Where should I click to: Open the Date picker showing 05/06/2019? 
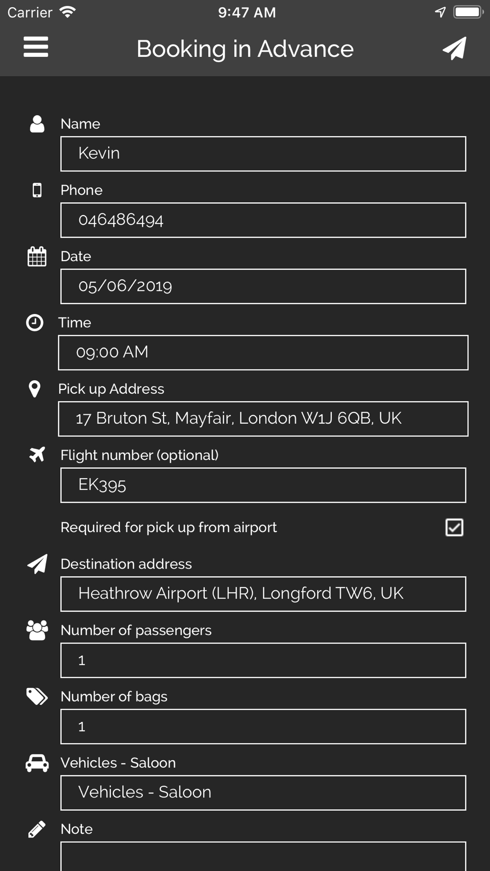click(263, 287)
